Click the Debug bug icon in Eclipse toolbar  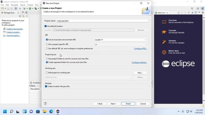click(x=24, y=9)
